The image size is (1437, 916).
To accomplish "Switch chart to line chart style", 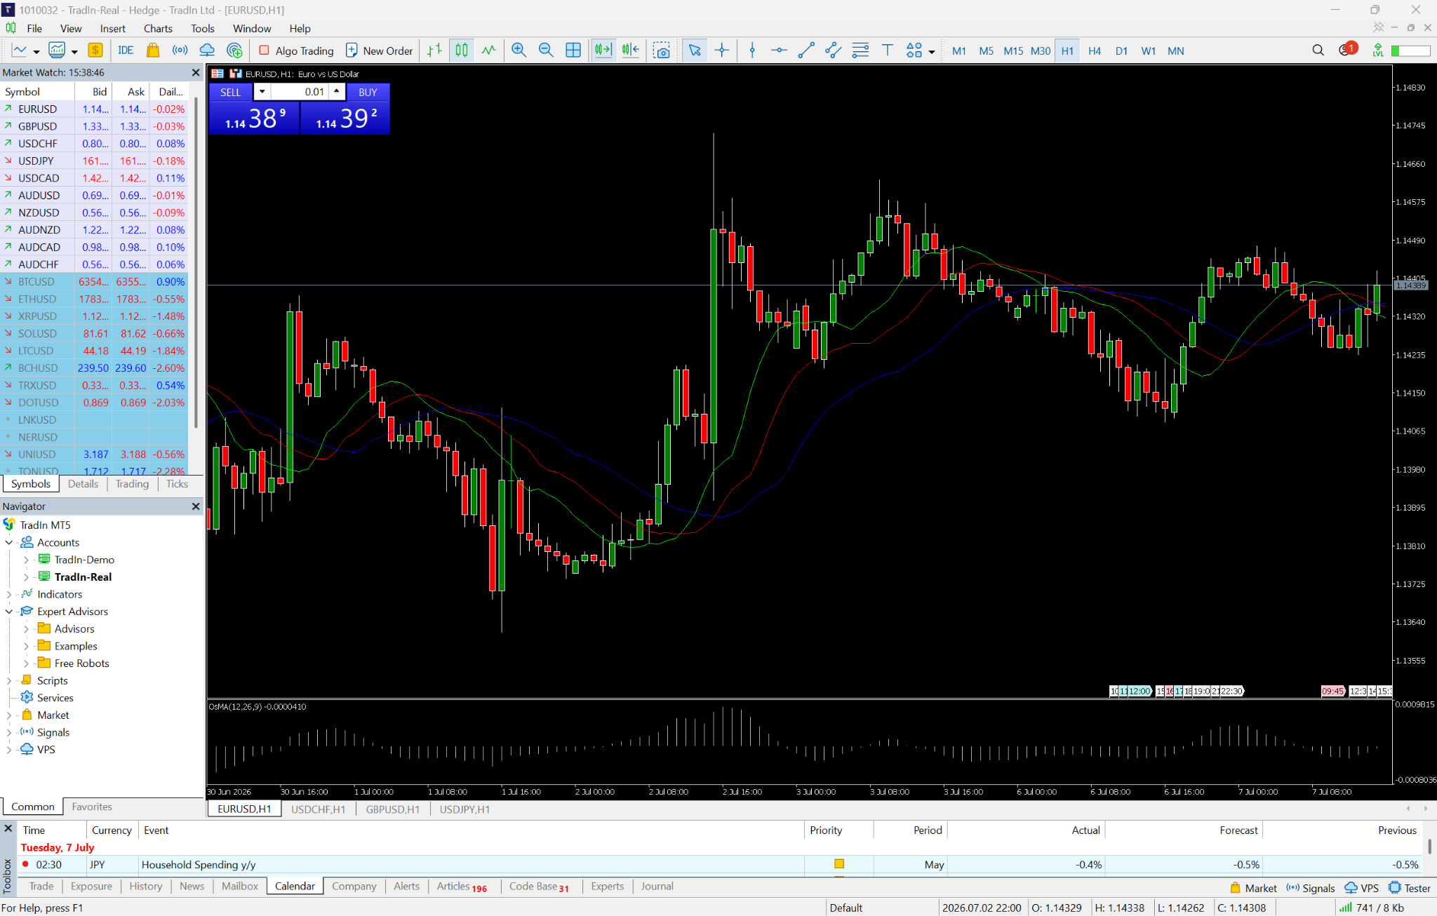I will coord(488,50).
